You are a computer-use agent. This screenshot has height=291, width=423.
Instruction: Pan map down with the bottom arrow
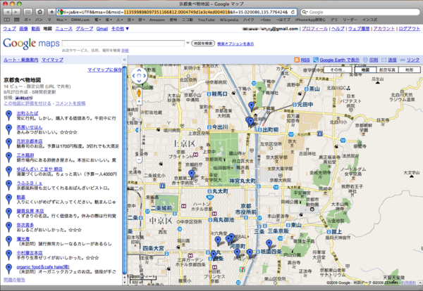(x=139, y=82)
